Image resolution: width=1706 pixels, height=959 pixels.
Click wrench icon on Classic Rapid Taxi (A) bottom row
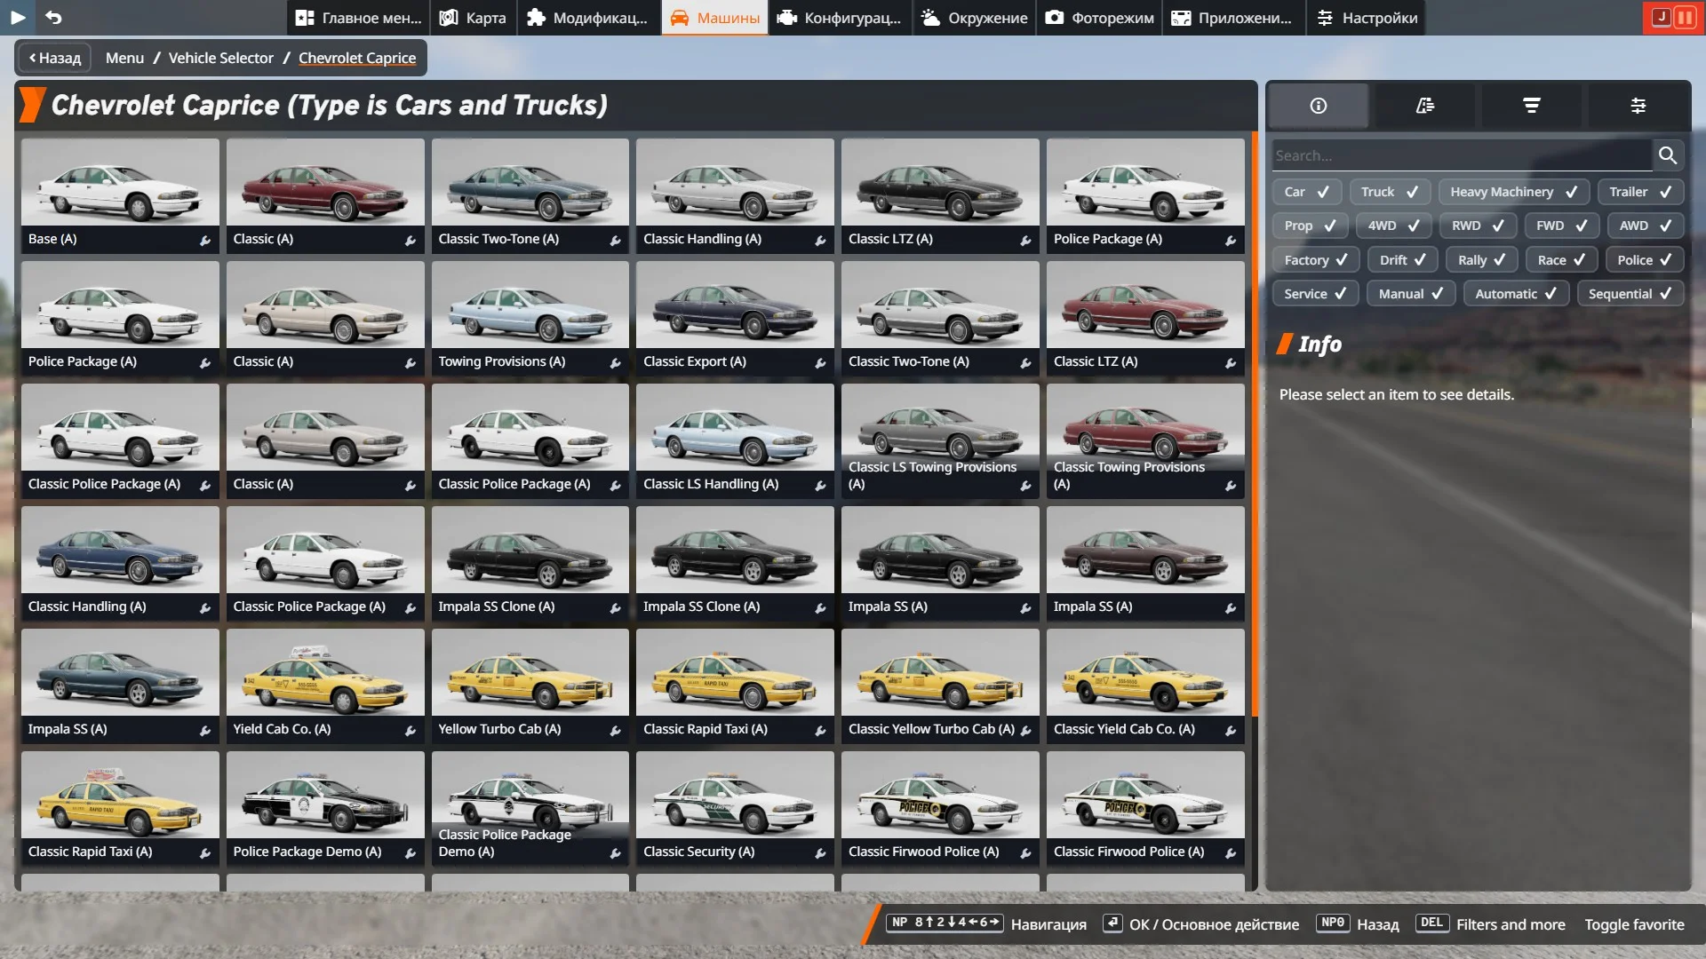coord(205,852)
